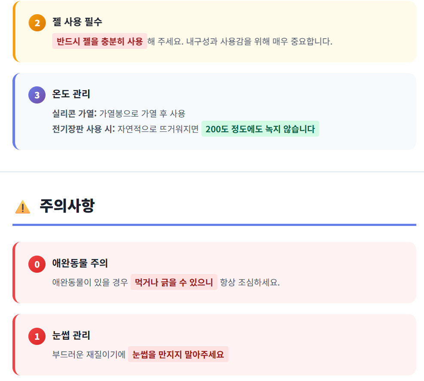The image size is (424, 381).
Task: Click the 온도 관리 card title
Action: coord(71,94)
